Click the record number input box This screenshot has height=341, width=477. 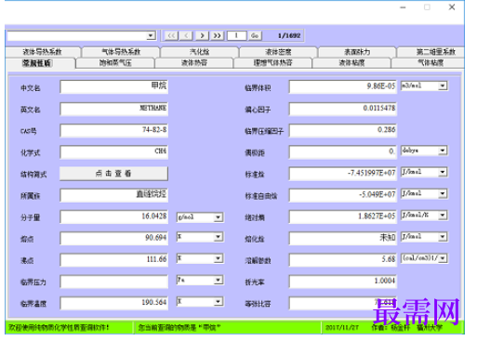pos(236,35)
